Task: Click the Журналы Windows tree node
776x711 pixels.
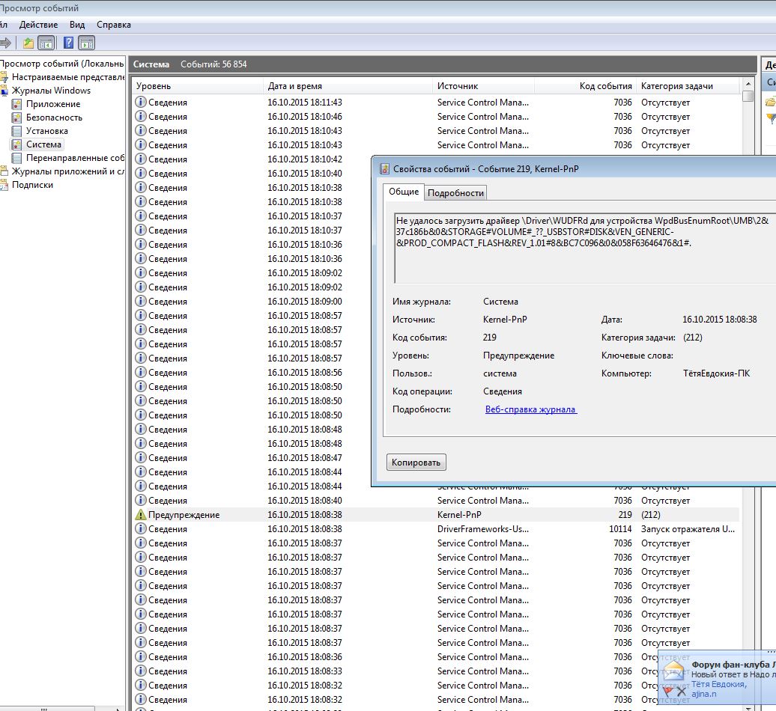Action: click(51, 91)
